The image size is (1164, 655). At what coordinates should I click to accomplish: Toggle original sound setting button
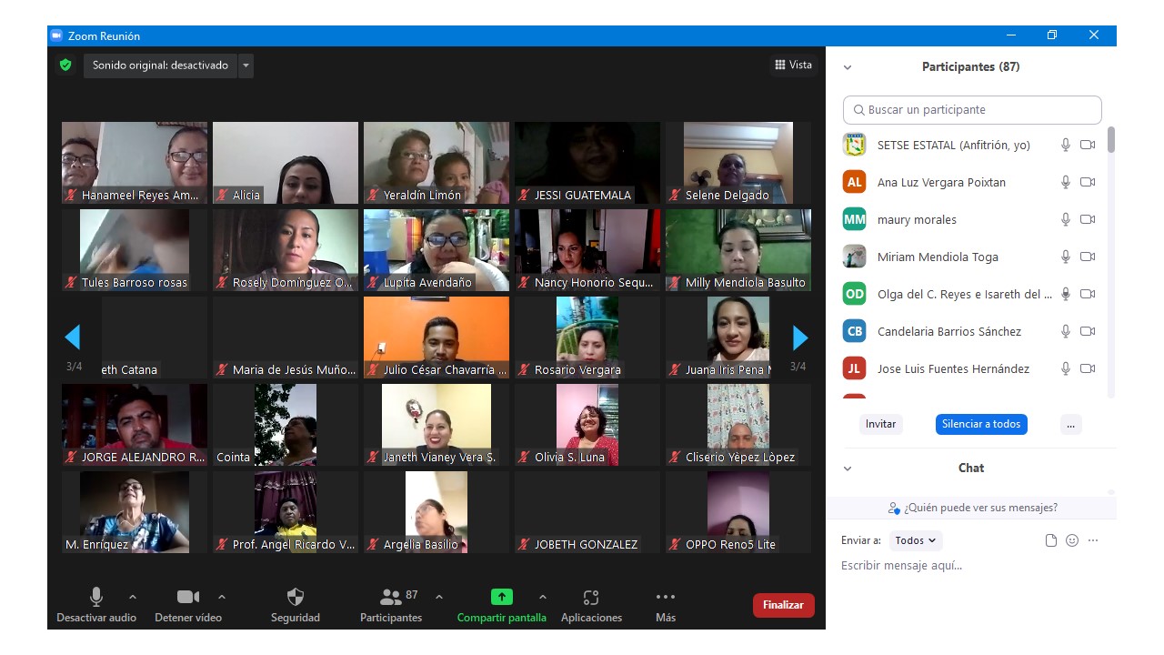tap(160, 65)
